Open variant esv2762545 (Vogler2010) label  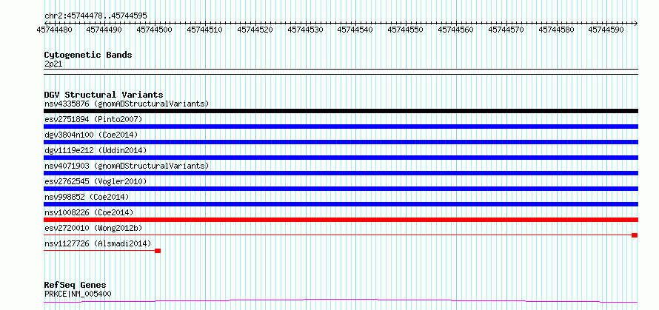point(96,181)
